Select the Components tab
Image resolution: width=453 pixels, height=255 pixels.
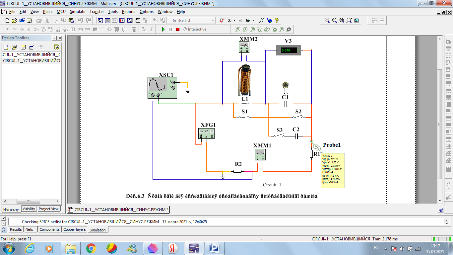[49, 229]
